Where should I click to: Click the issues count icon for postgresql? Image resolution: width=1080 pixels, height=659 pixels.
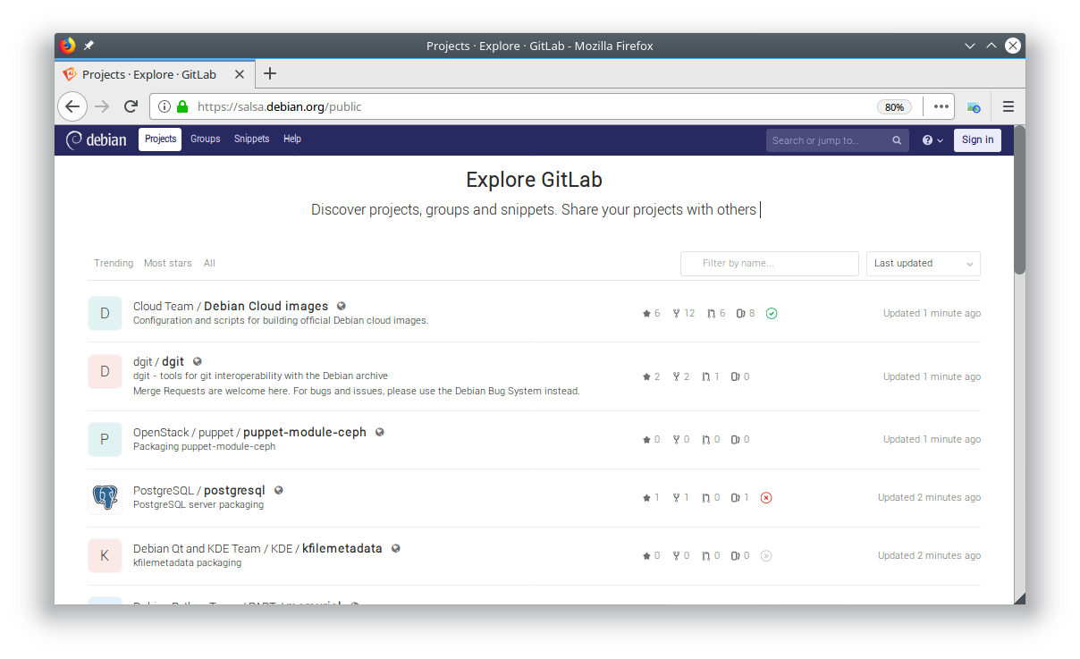point(736,497)
